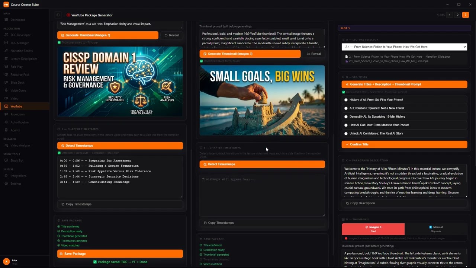This screenshot has height=268, width=476.
Task: Open the lecture selector dropdown
Action: (404, 47)
